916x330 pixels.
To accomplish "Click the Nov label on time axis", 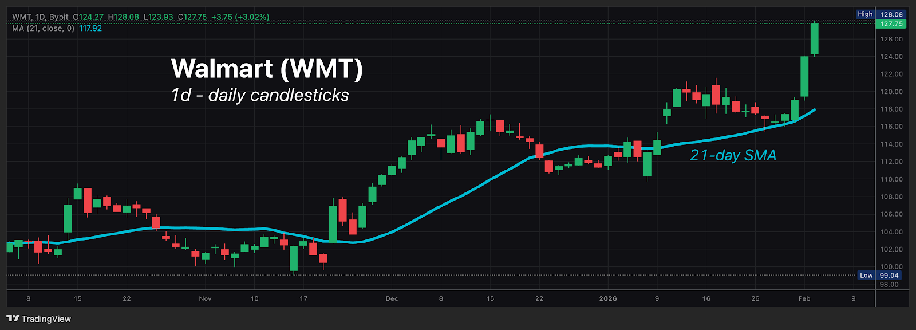I will [x=205, y=298].
